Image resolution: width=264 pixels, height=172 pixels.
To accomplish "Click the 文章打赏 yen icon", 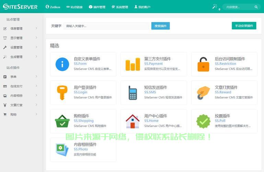I will [x=5, y=105].
